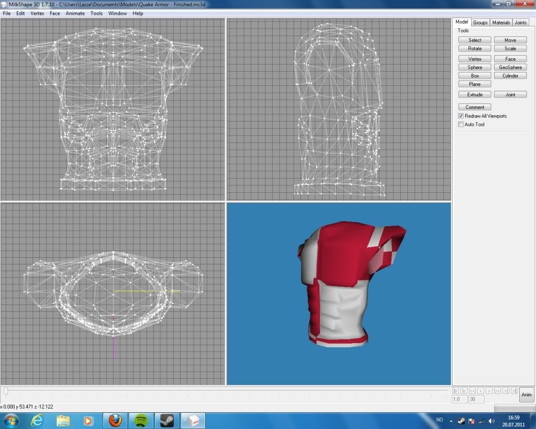Play animation backward with the << button

(473, 390)
